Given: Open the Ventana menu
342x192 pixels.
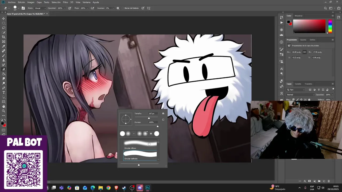Looking at the screenshot, I should coord(86,2).
